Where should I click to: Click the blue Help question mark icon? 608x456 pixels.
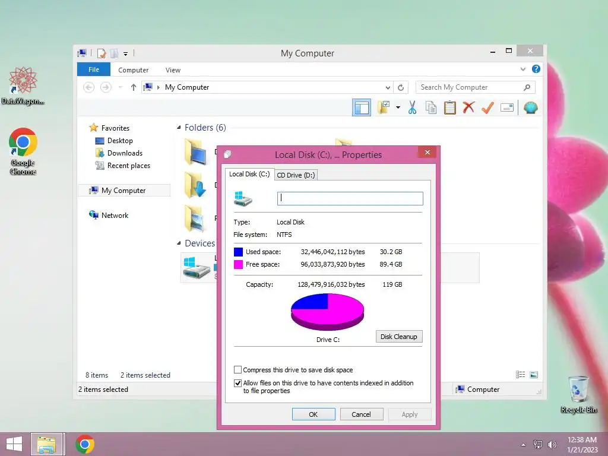(x=536, y=69)
